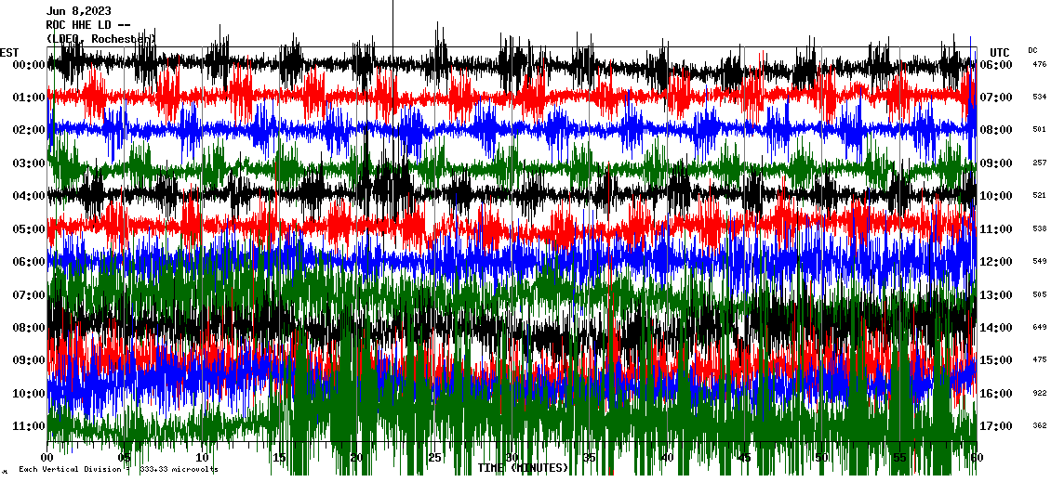The width and height of the screenshot is (1051, 482).
Task: Select the 12:00 UTC time label
Action: point(996,262)
